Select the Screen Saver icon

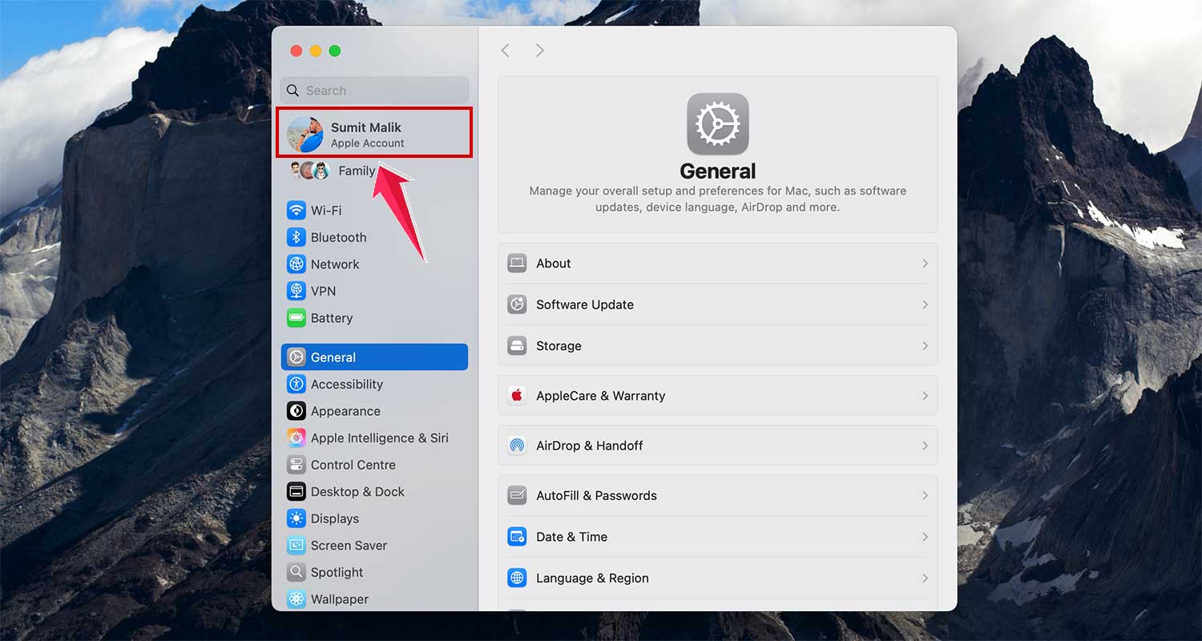[296, 545]
